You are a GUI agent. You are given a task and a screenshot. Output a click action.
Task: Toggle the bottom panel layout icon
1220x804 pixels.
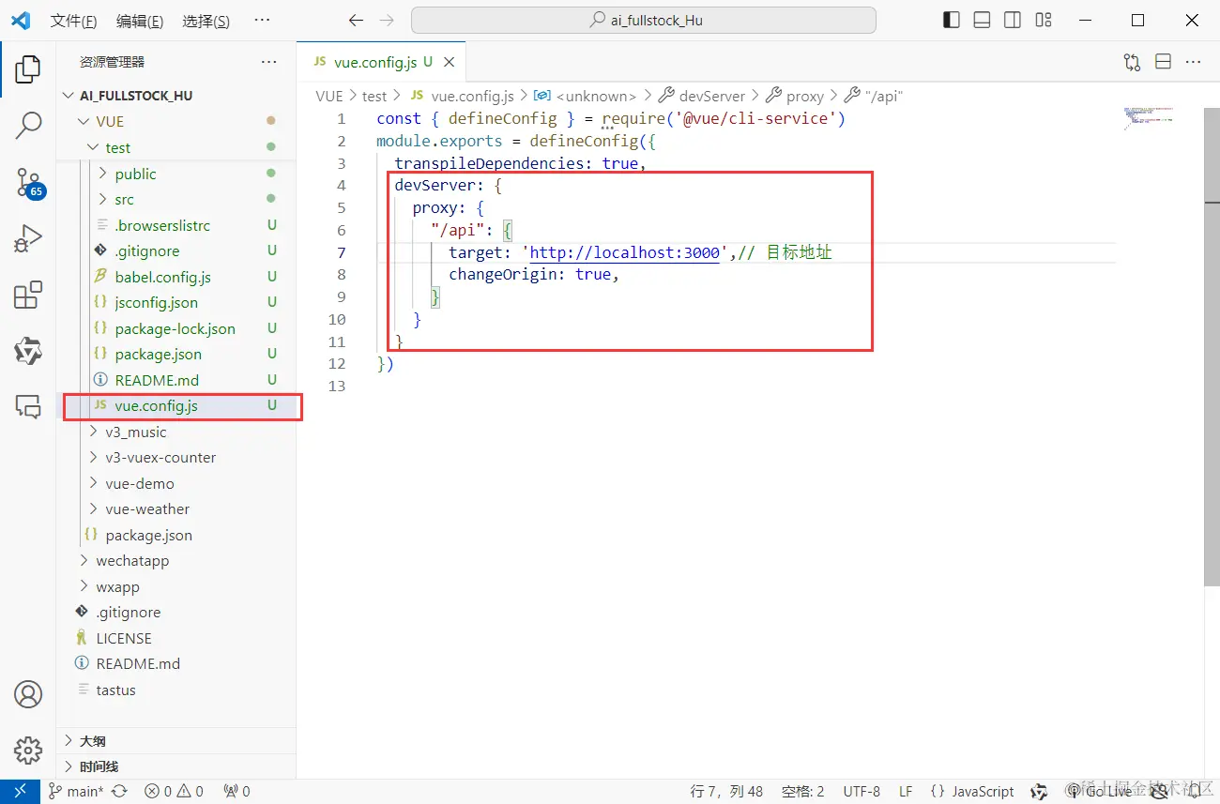[982, 20]
